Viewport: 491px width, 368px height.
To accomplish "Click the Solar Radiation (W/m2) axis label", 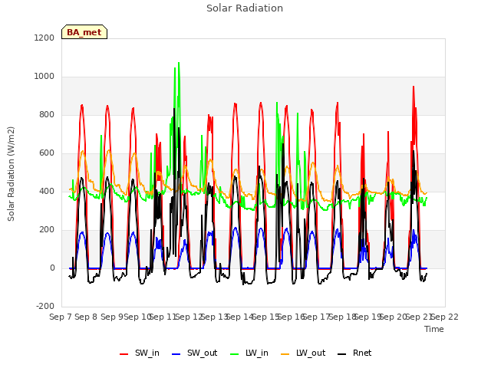I will (11, 174).
